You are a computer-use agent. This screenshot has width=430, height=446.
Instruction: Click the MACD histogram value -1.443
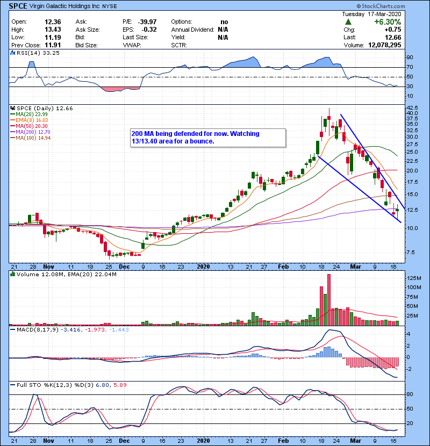click(x=119, y=330)
